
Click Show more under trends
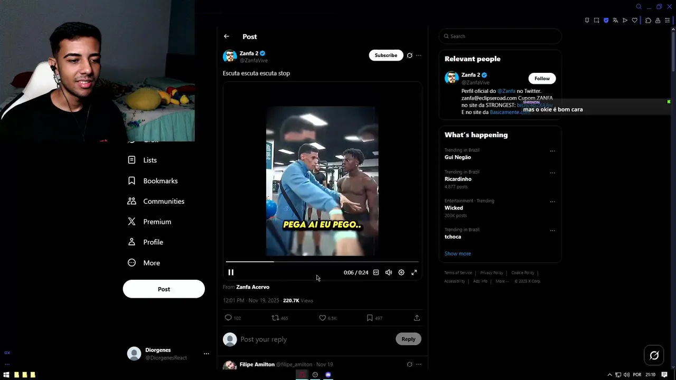[x=458, y=254]
